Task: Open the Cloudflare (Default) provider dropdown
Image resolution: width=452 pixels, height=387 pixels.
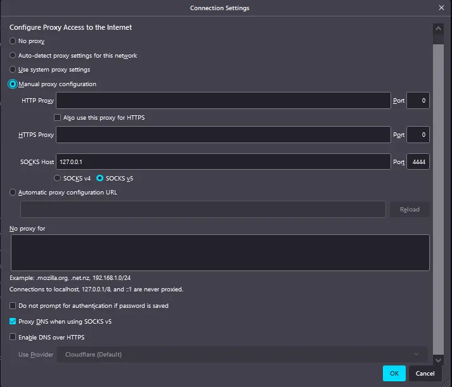Action: [242, 355]
